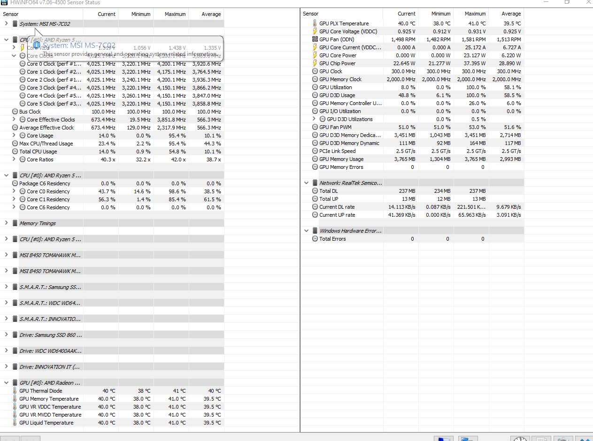Click the right pane's Maximum column header
The width and height of the screenshot is (593, 441).
471,14
